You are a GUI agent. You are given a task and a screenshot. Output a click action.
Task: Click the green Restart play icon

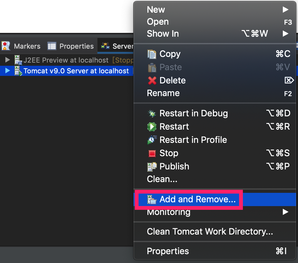coord(152,127)
